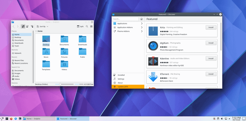Click the Show Desktop button
The image size is (246, 121).
pyautogui.click(x=244, y=119)
